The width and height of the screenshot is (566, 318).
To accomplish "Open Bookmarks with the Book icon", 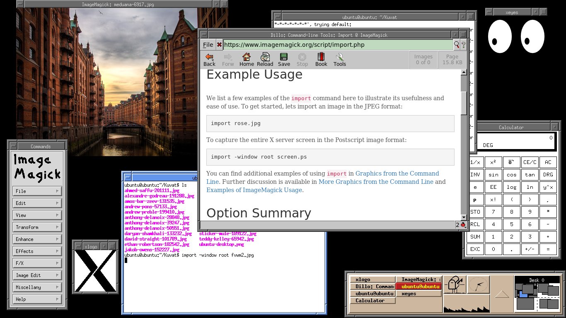I will pyautogui.click(x=321, y=59).
